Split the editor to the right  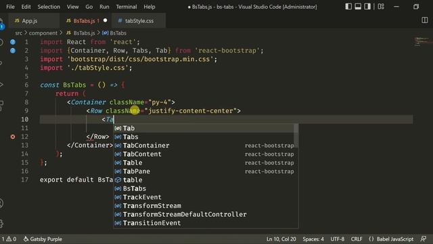pos(425,20)
